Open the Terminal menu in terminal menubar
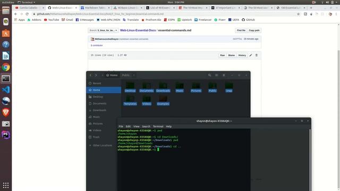This screenshot has height=191, width=340. coord(158,126)
